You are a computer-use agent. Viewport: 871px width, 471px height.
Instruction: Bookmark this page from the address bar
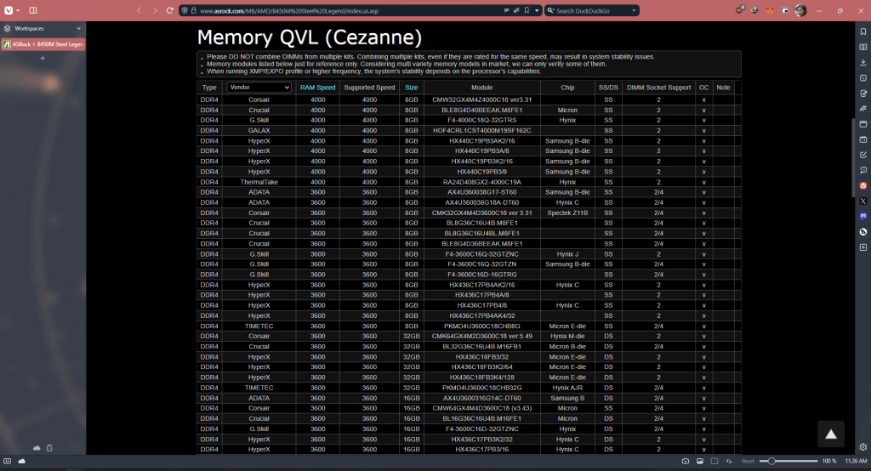(527, 10)
